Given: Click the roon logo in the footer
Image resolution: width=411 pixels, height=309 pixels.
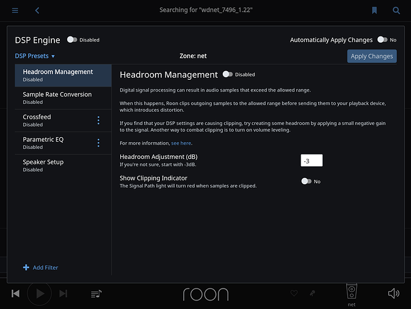Looking at the screenshot, I should coord(205,294).
